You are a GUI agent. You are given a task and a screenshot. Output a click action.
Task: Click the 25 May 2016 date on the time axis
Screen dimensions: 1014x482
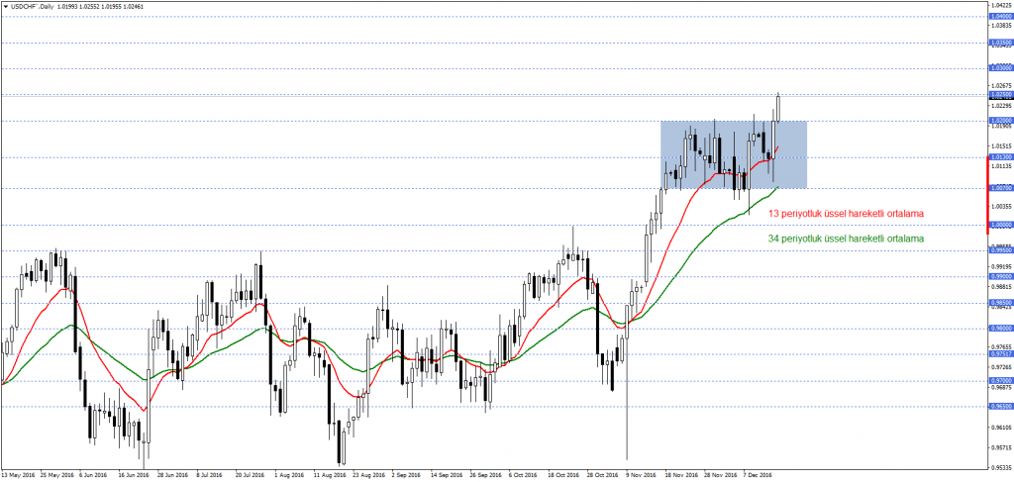[x=56, y=475]
